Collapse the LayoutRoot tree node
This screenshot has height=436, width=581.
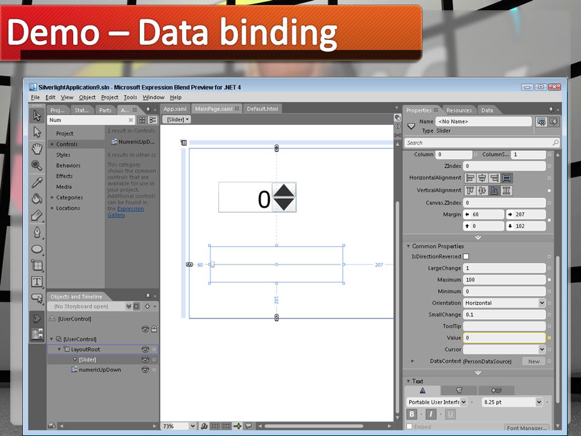click(59, 349)
